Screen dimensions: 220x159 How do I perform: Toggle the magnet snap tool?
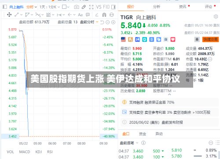coord(104,15)
